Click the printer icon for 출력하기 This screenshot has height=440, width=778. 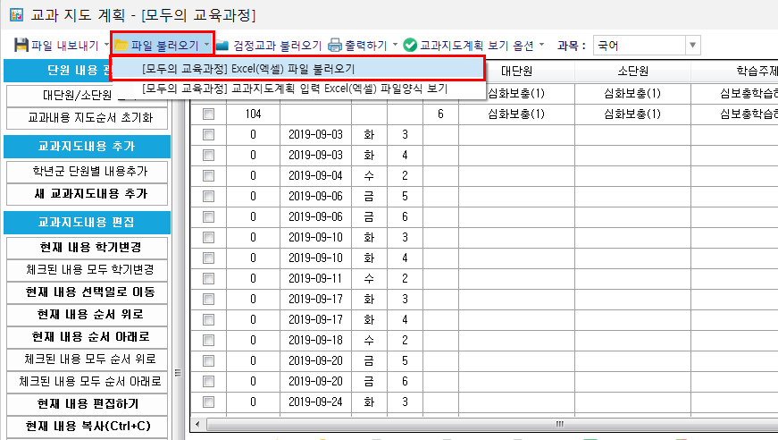pos(335,46)
